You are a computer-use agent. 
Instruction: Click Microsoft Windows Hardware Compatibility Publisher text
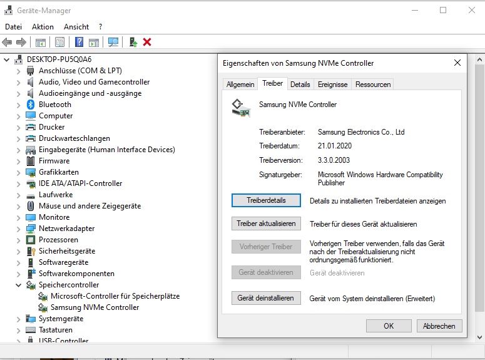(380, 178)
